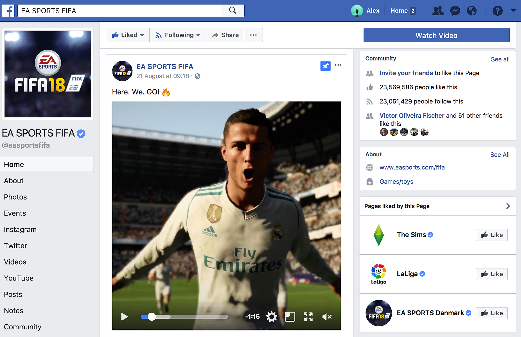Open video quality settings gear
This screenshot has width=521, height=337.
tap(272, 317)
